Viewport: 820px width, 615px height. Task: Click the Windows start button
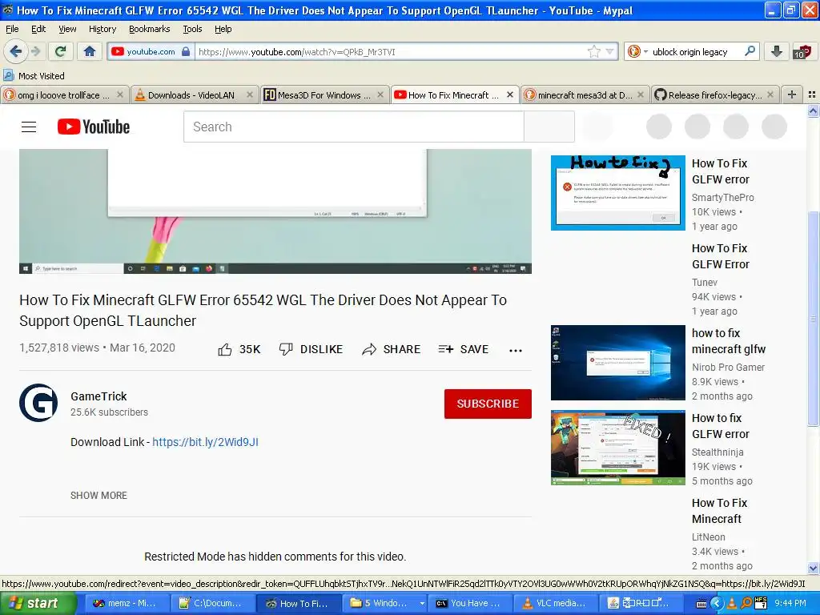pyautogui.click(x=38, y=604)
